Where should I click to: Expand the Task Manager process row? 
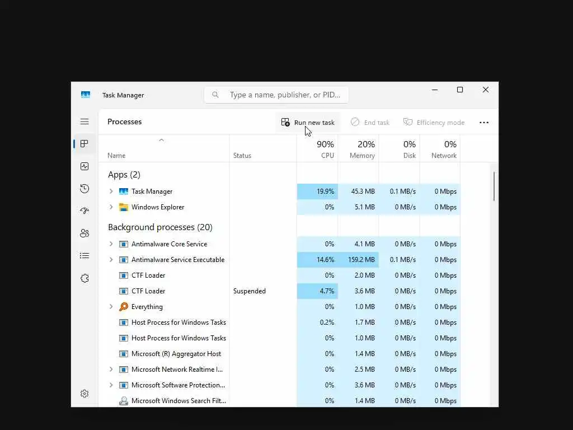pos(111,191)
